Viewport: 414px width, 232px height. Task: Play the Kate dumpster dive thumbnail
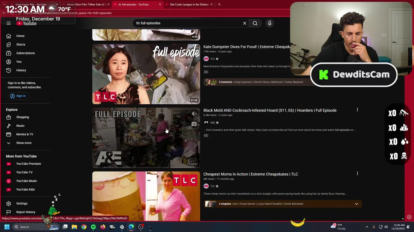tap(146, 74)
